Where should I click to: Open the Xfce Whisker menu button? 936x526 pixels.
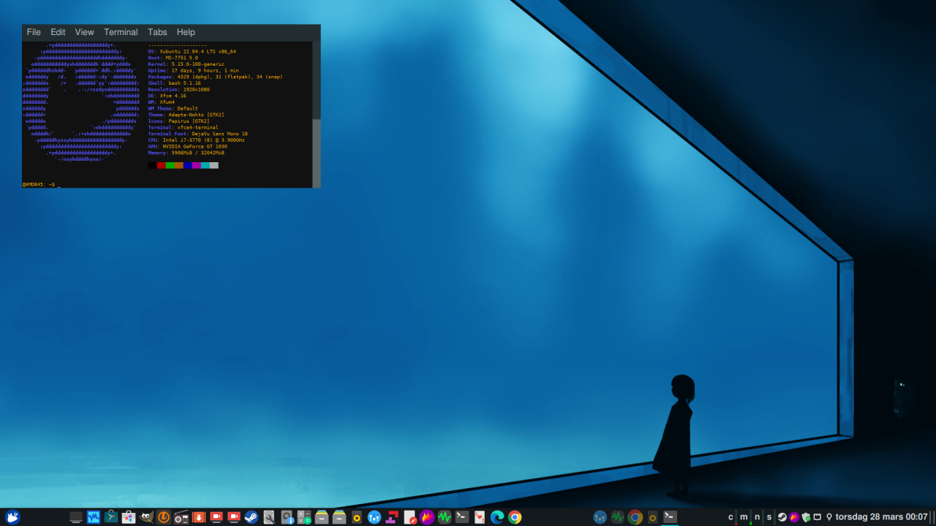pyautogui.click(x=12, y=517)
